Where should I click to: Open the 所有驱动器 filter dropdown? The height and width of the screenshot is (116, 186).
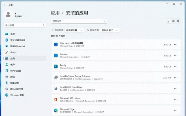pyautogui.click(x=74, y=30)
